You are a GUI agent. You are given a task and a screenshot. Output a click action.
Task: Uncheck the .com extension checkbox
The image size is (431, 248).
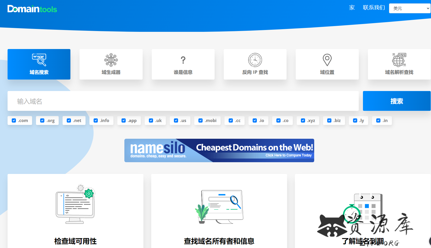(14, 120)
